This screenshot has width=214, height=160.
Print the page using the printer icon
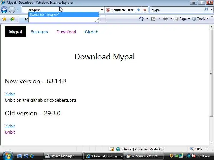[166, 19]
